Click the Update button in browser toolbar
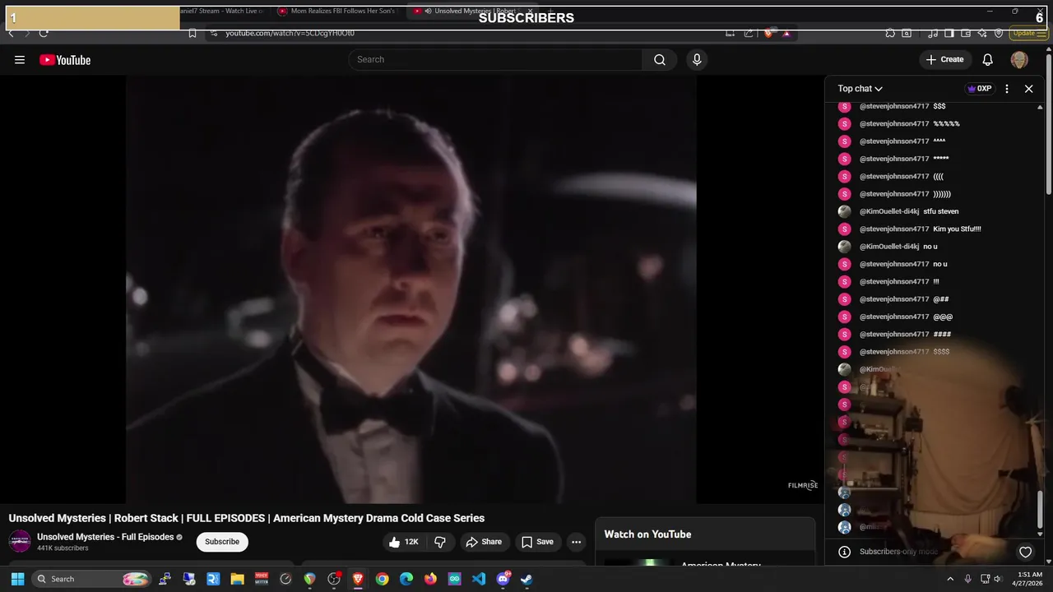 tap(1028, 33)
